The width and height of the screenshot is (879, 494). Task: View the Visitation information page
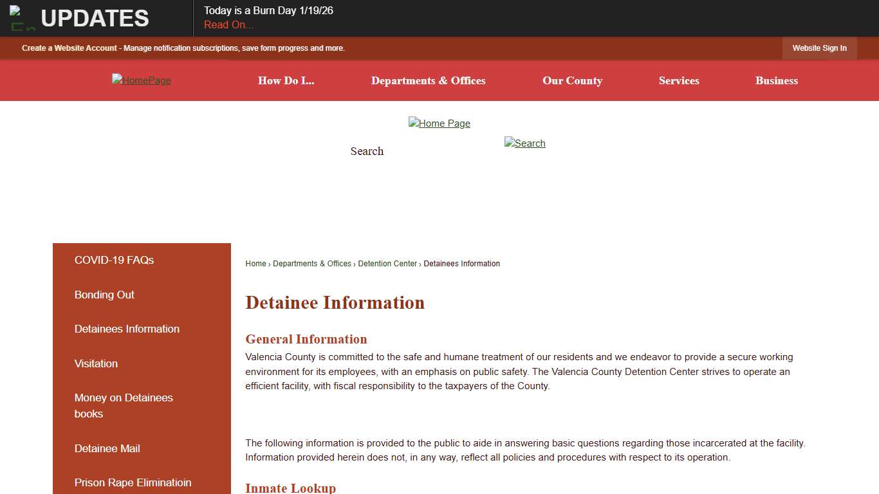(x=96, y=363)
